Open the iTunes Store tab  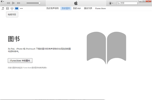[100, 8]
